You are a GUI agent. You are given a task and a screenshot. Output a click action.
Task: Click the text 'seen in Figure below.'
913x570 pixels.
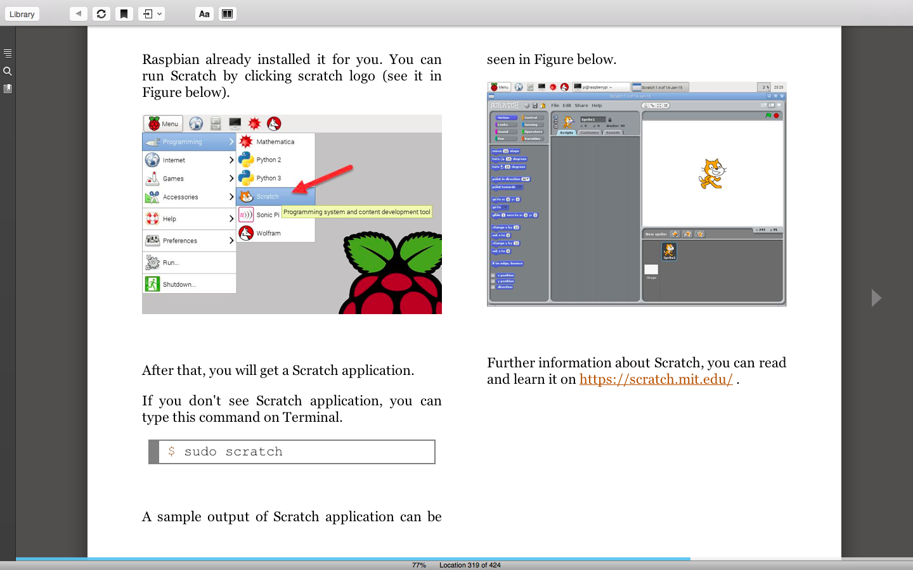point(552,60)
